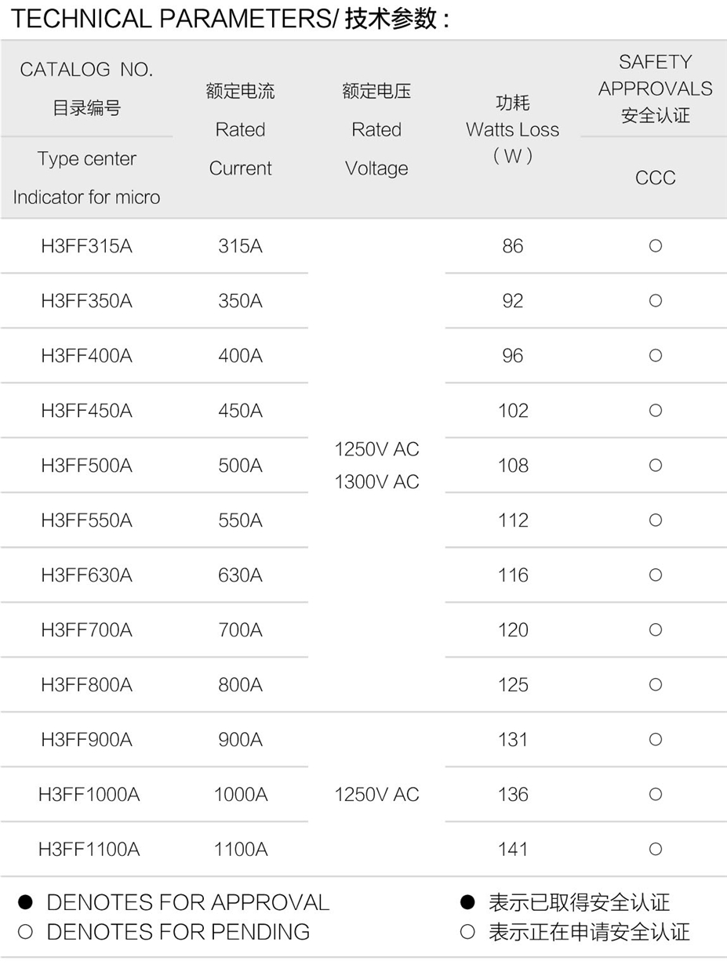Click the TECHNICAL PARAMETERS title
The width and height of the screenshot is (727, 968).
(x=173, y=20)
